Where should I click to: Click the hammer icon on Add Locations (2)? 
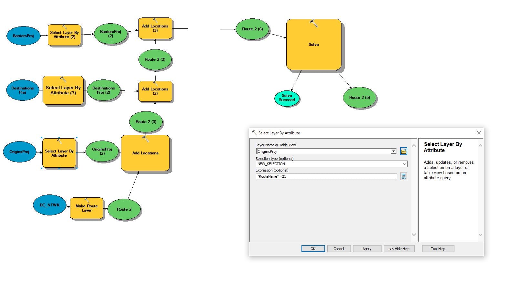click(x=155, y=83)
